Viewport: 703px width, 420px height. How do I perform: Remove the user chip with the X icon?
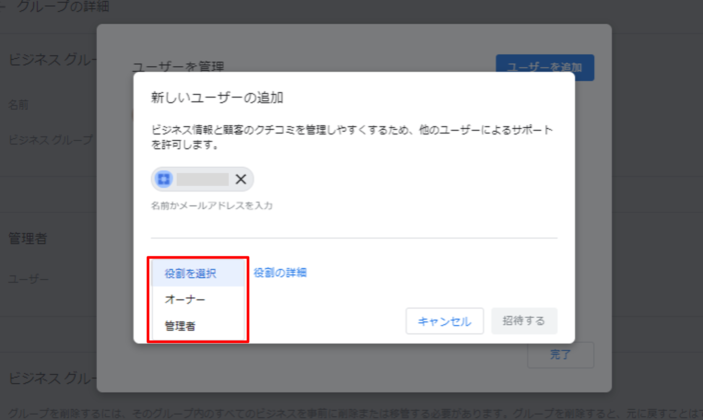(241, 179)
